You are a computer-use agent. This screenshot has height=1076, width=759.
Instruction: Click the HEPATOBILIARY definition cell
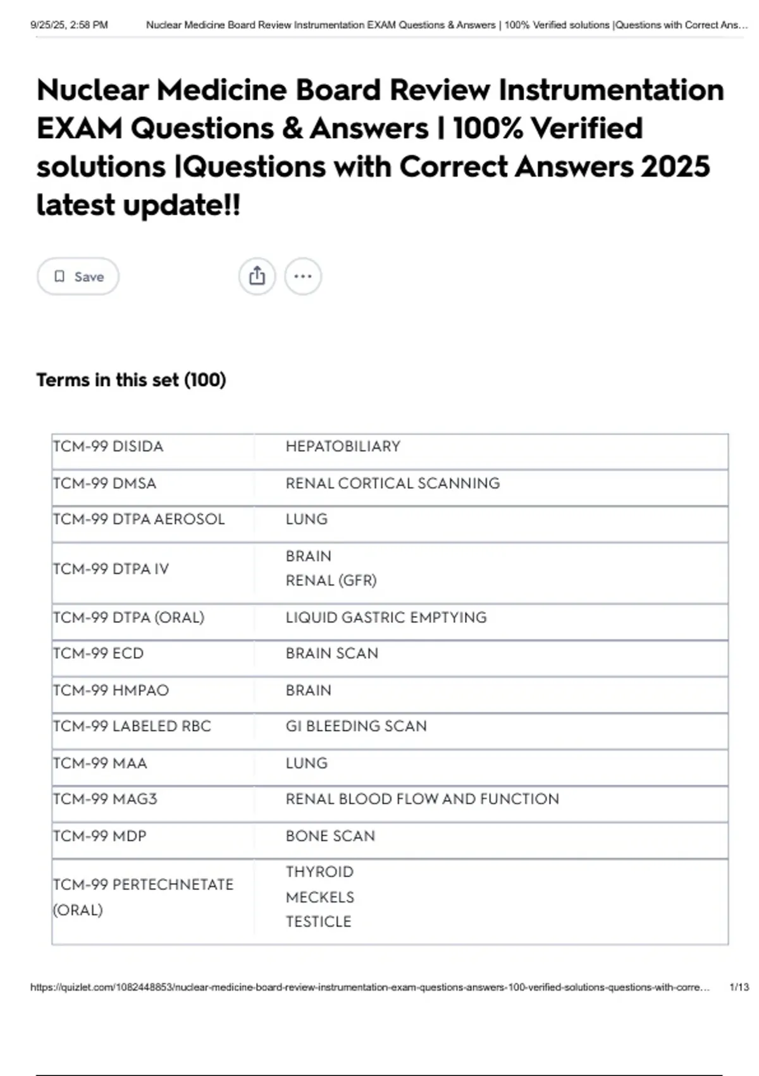343,446
